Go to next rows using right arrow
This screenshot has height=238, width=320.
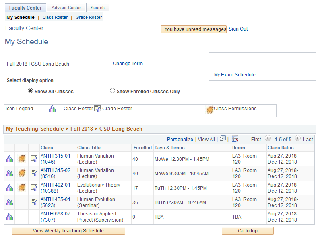coord(297,139)
